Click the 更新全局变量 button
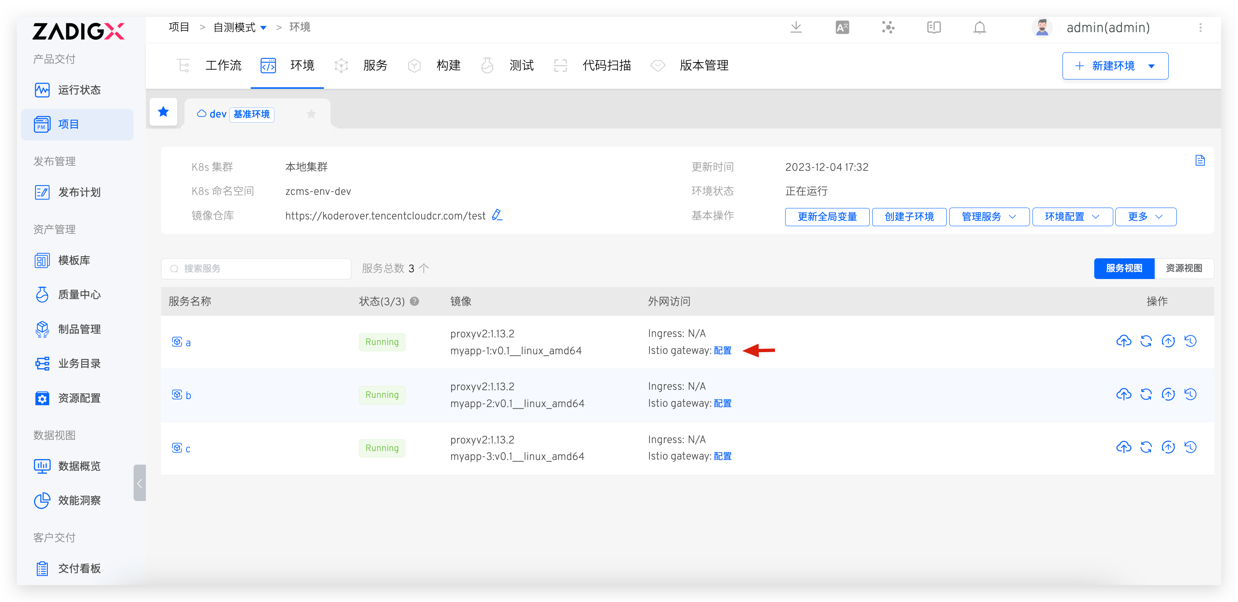 point(827,217)
